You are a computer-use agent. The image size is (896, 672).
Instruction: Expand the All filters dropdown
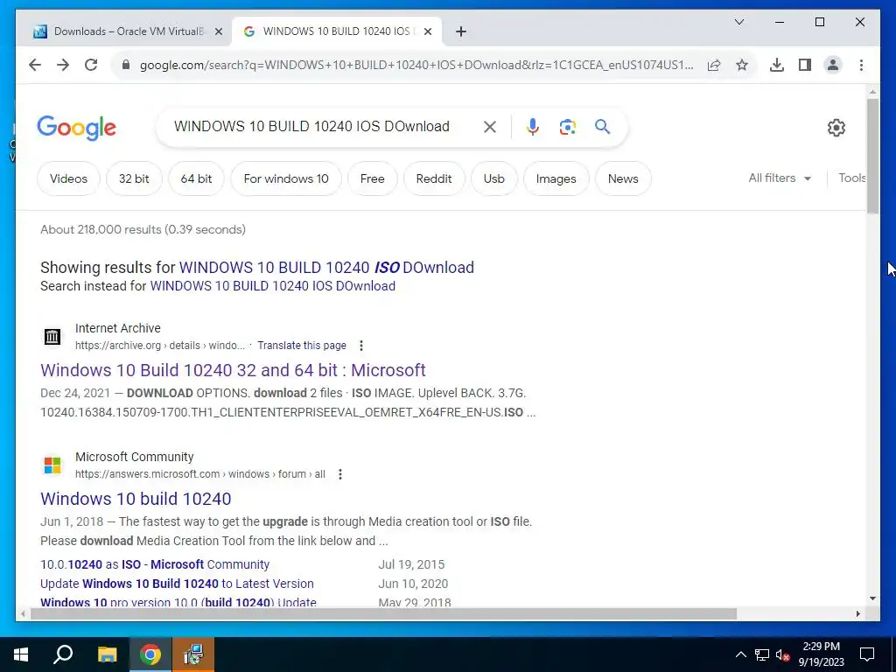point(780,178)
